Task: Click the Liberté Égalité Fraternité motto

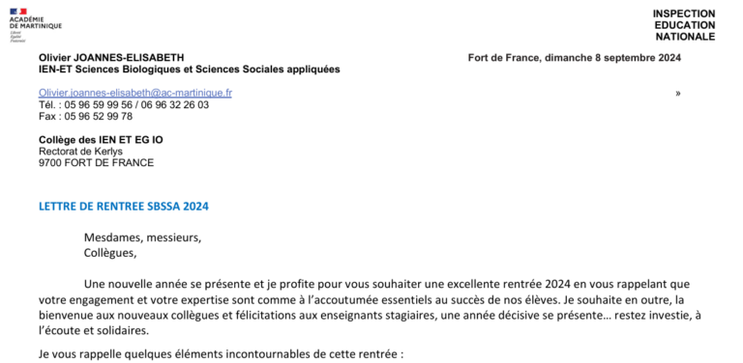Action: (17, 37)
